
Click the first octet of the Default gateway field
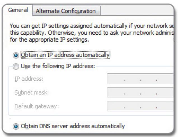tap(116, 106)
